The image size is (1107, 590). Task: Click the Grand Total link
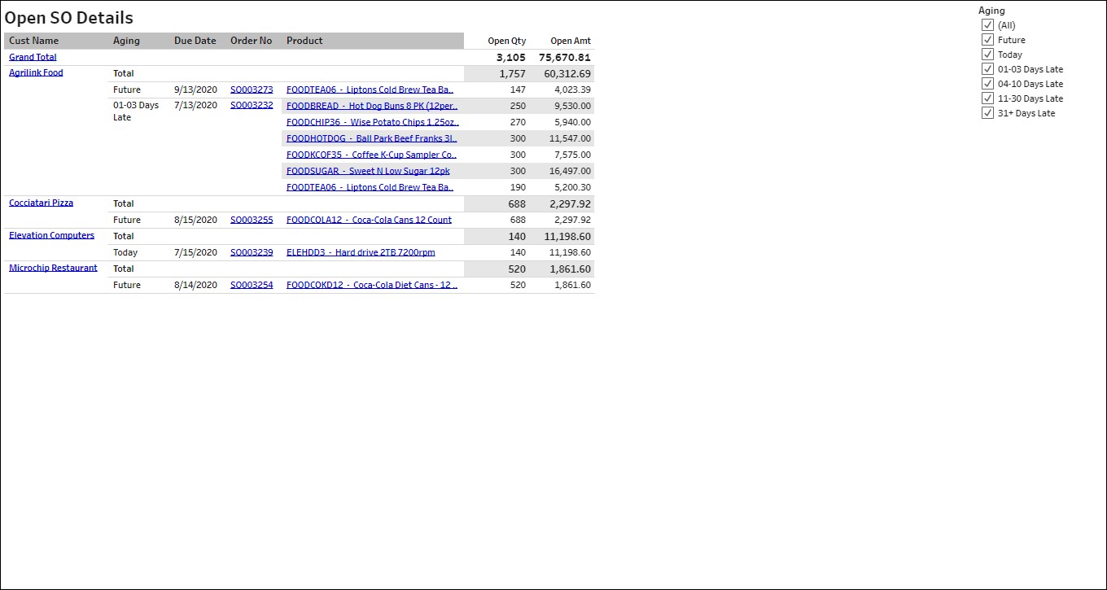[33, 57]
